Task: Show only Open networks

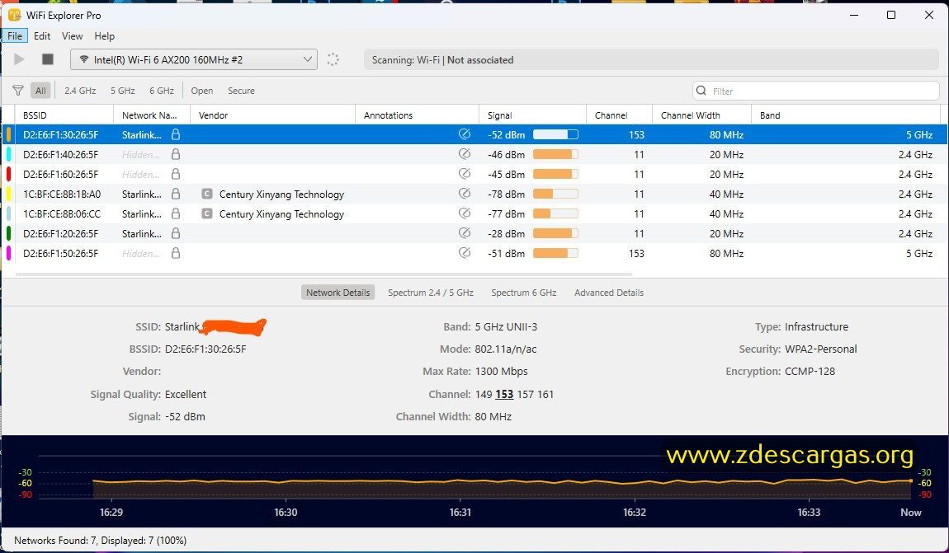Action: pyautogui.click(x=201, y=91)
